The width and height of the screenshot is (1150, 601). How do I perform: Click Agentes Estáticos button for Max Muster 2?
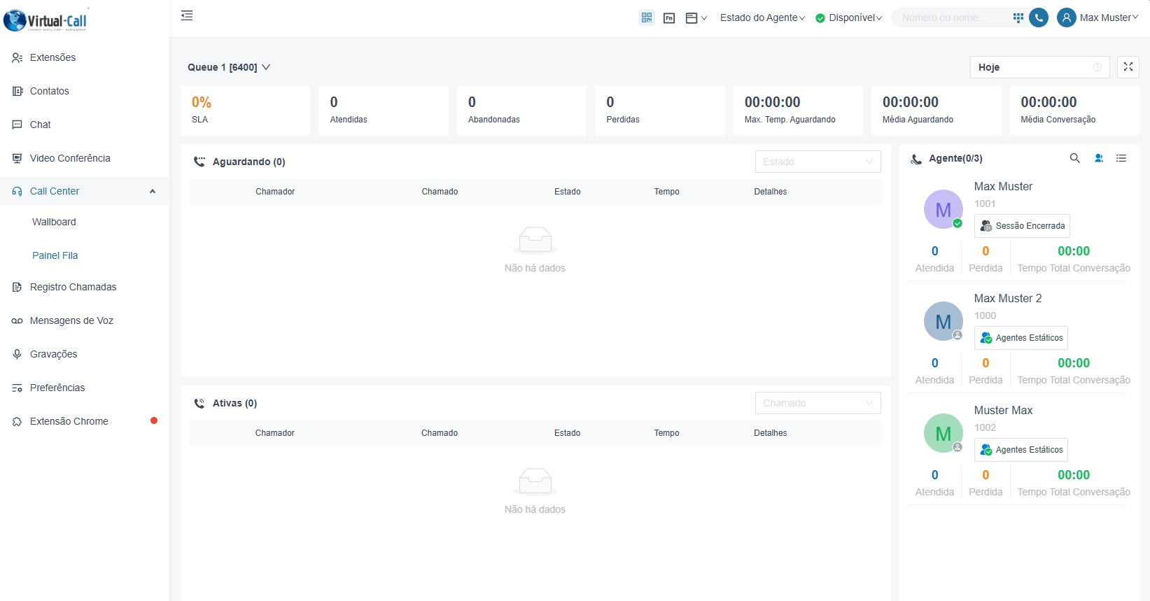click(x=1021, y=338)
